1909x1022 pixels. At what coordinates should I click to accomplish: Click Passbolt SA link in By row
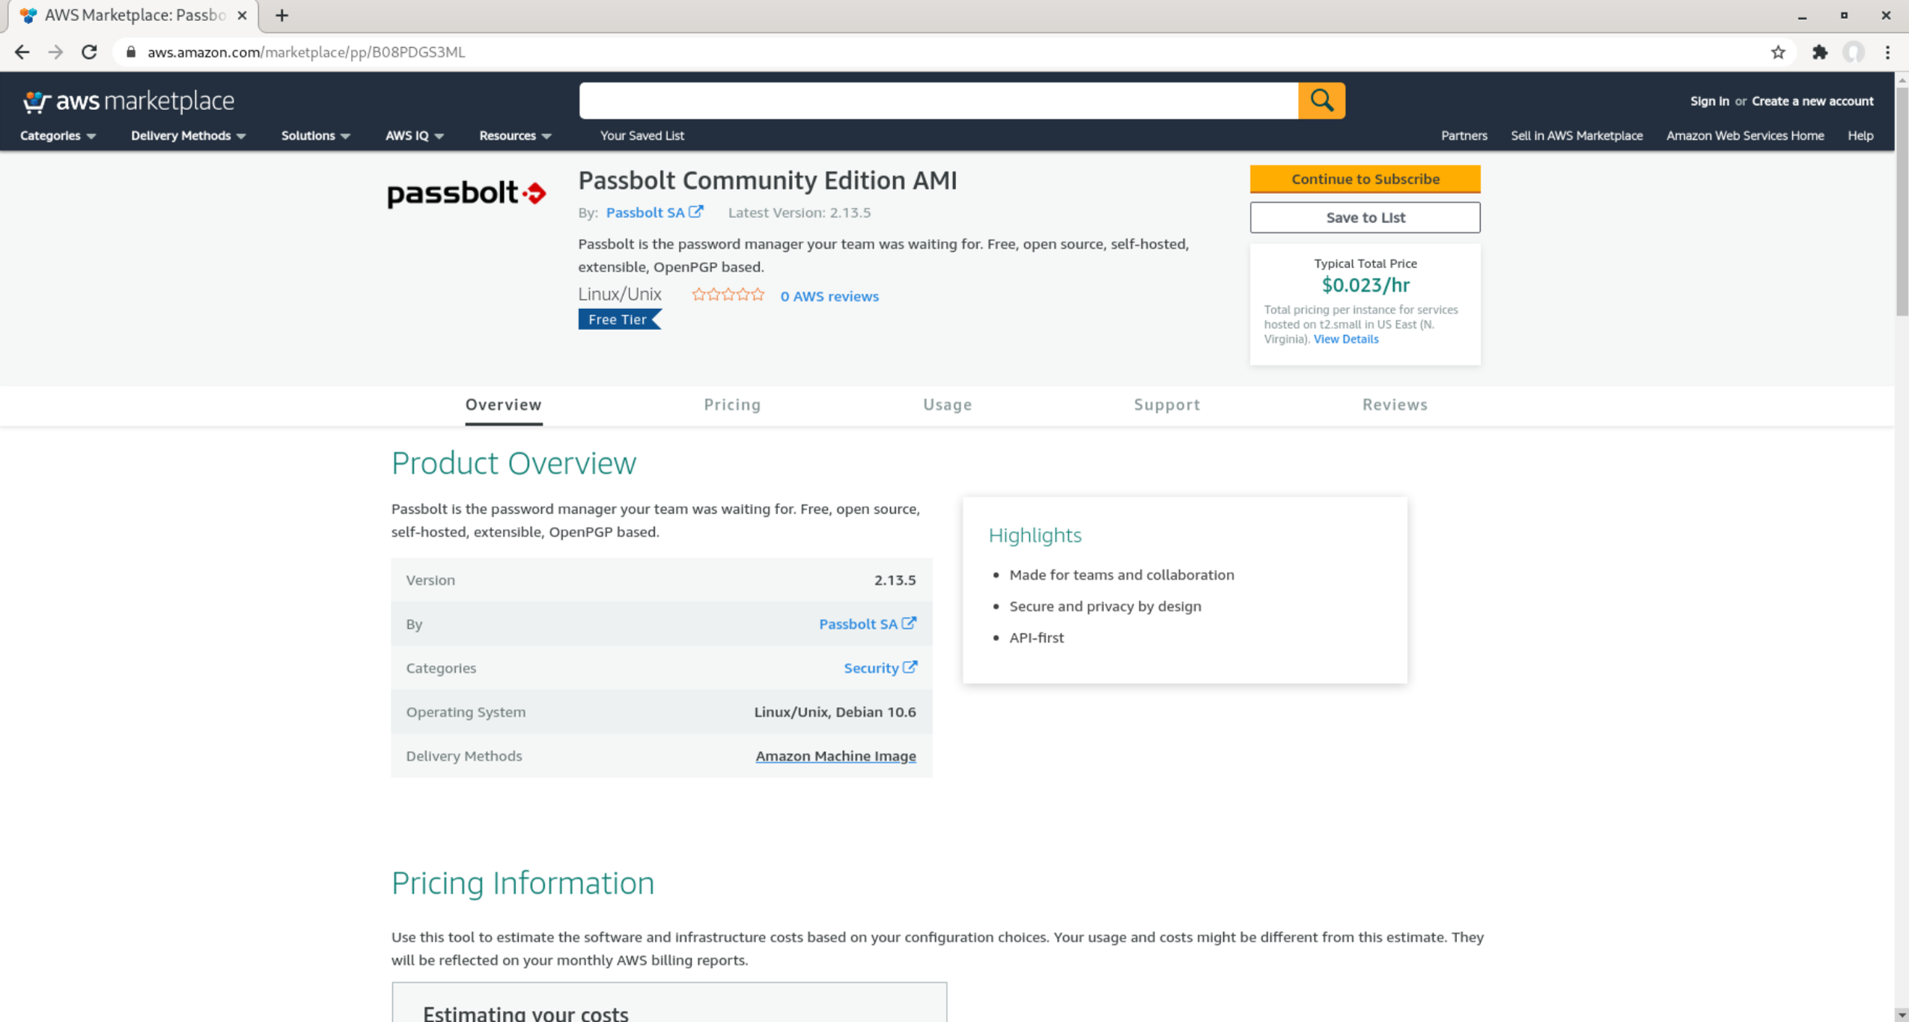click(858, 623)
